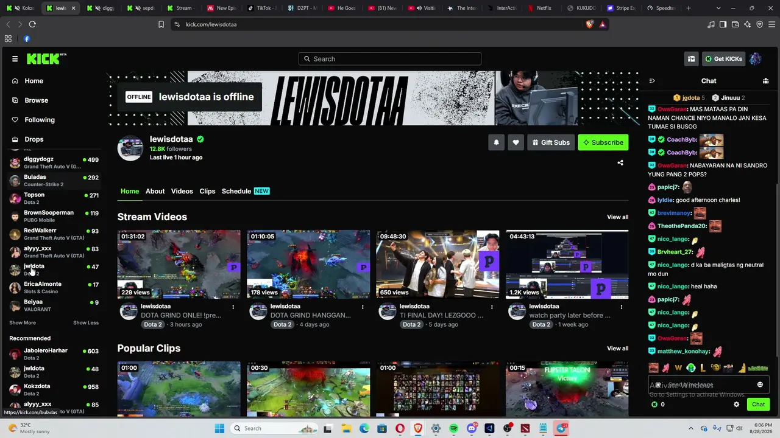
Task: Open the emoji picker in chat input
Action: (x=760, y=384)
